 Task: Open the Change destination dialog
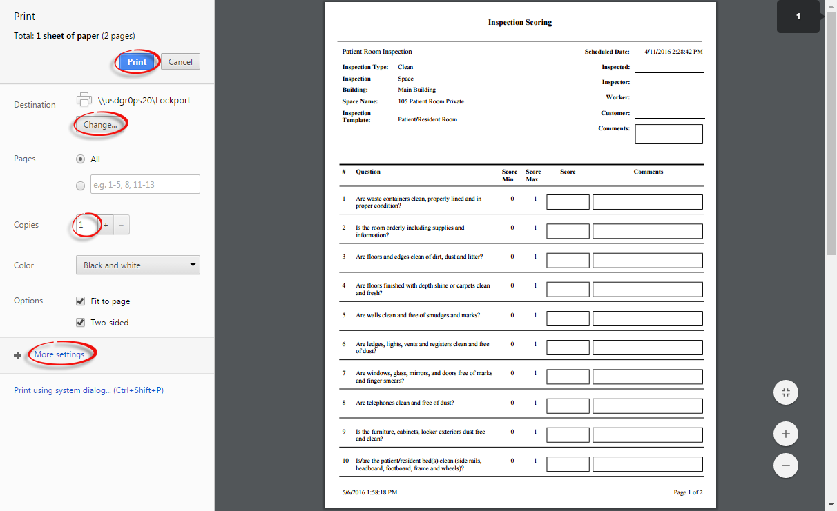100,125
